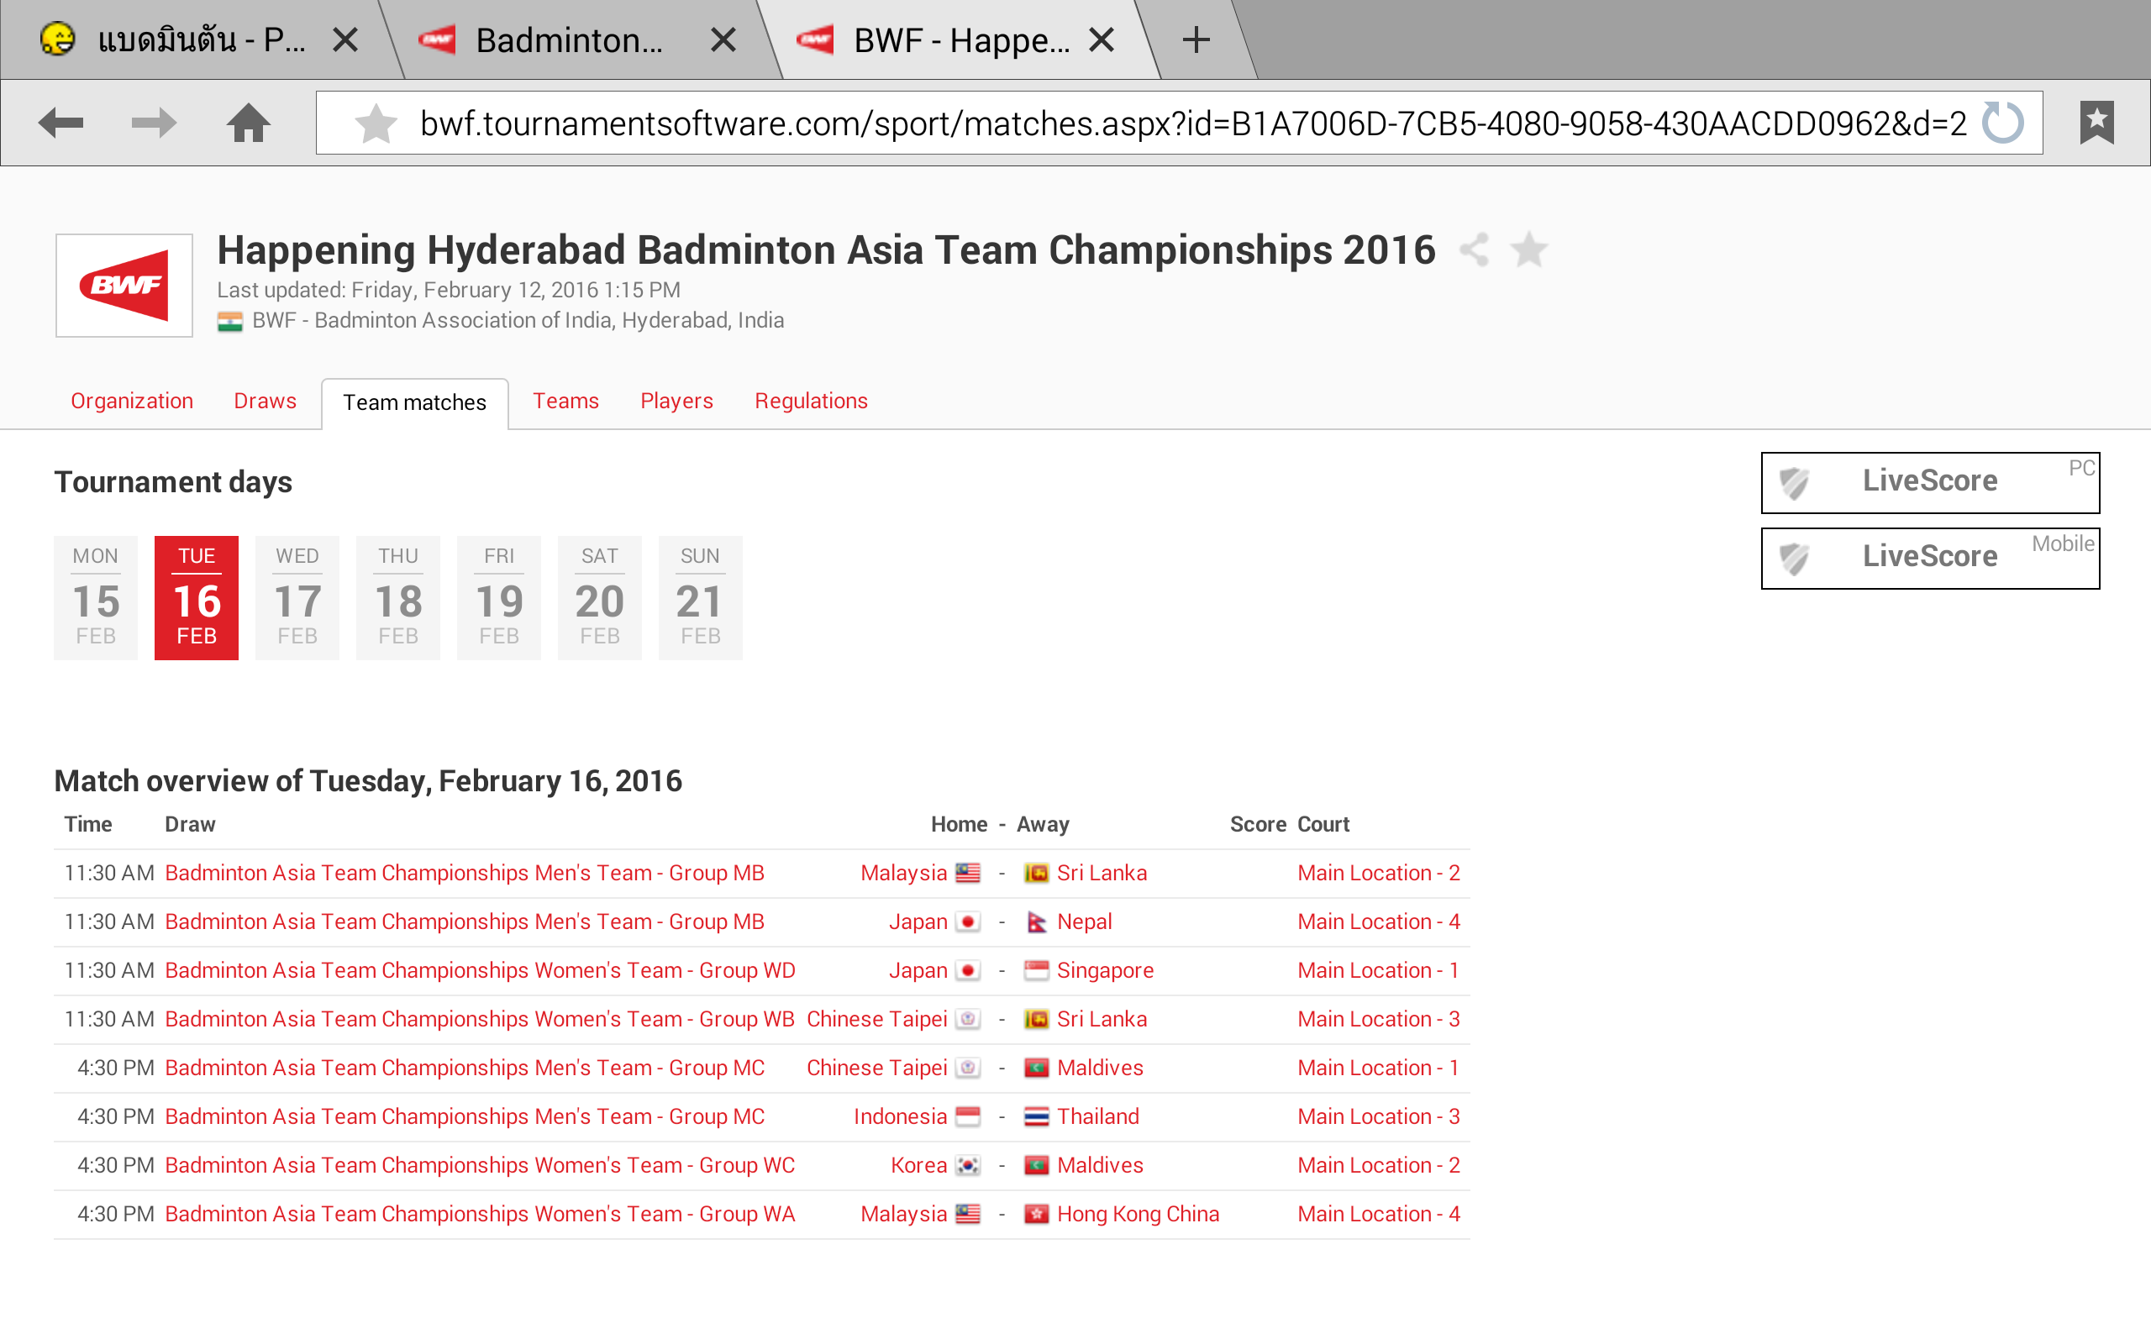Share the tournament via share icon
The height and width of the screenshot is (1344, 2151).
[x=1475, y=249]
